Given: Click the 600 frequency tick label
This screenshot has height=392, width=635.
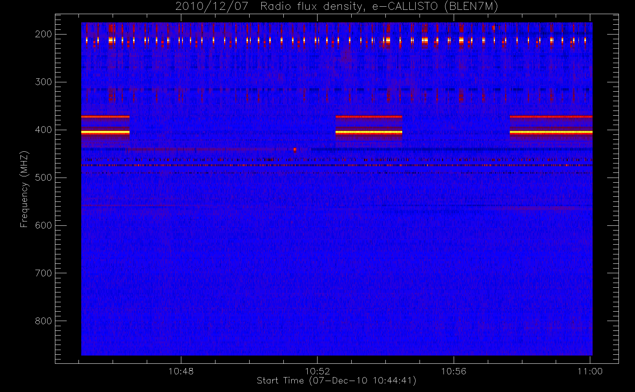Looking at the screenshot, I should click(44, 225).
